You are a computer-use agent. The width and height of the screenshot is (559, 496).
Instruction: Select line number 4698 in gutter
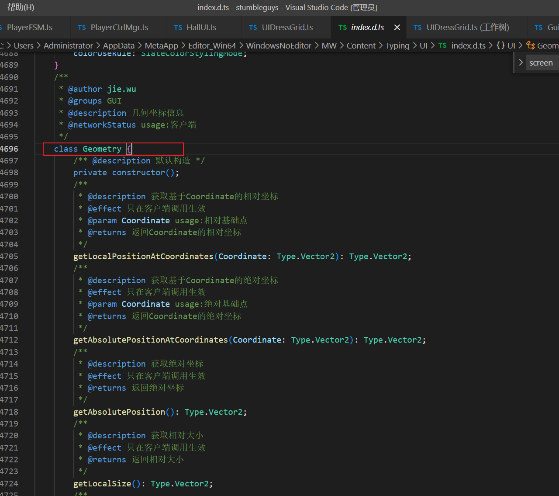click(x=9, y=173)
